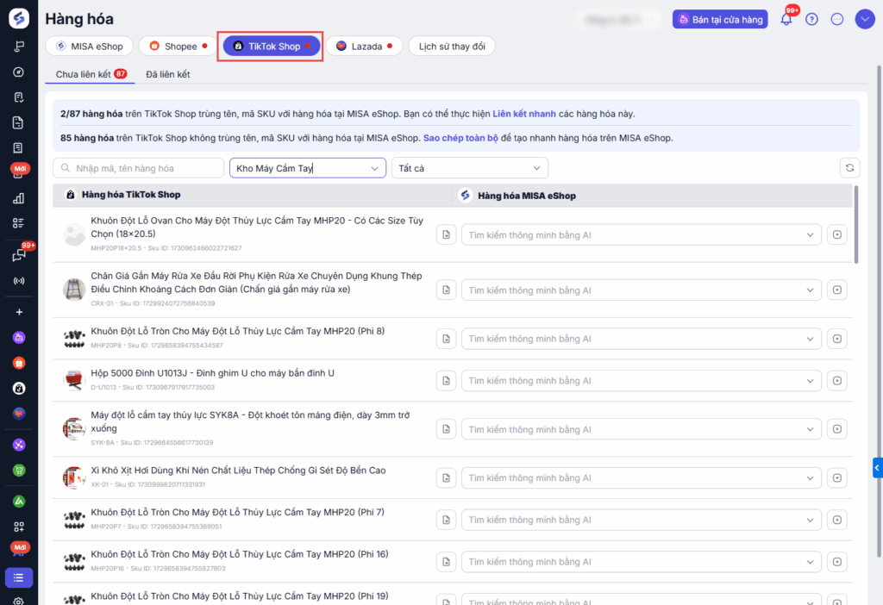Click link icon at end of Xi Khô row

836,477
